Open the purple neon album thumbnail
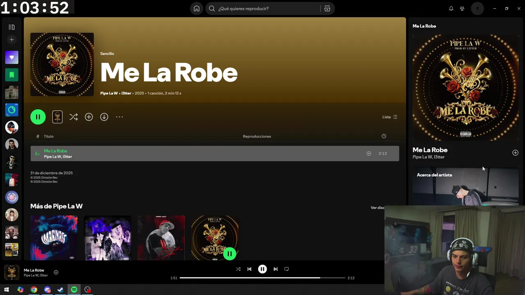The width and height of the screenshot is (525, 295). click(x=107, y=238)
